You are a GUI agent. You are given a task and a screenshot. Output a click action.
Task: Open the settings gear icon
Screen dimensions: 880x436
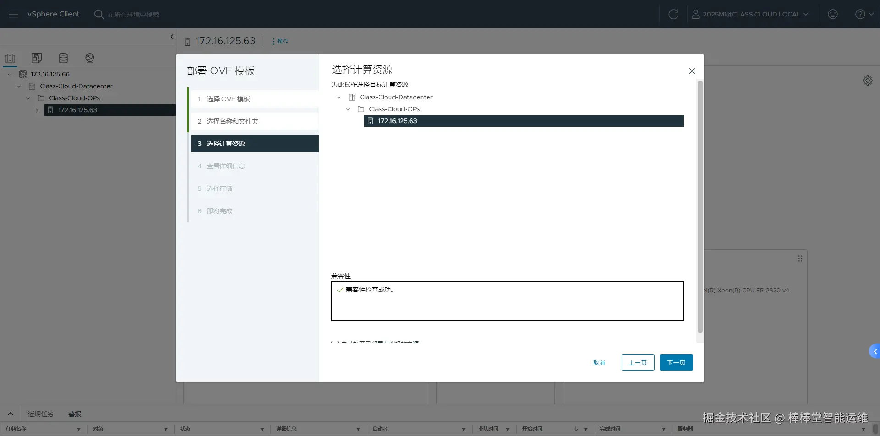(868, 81)
